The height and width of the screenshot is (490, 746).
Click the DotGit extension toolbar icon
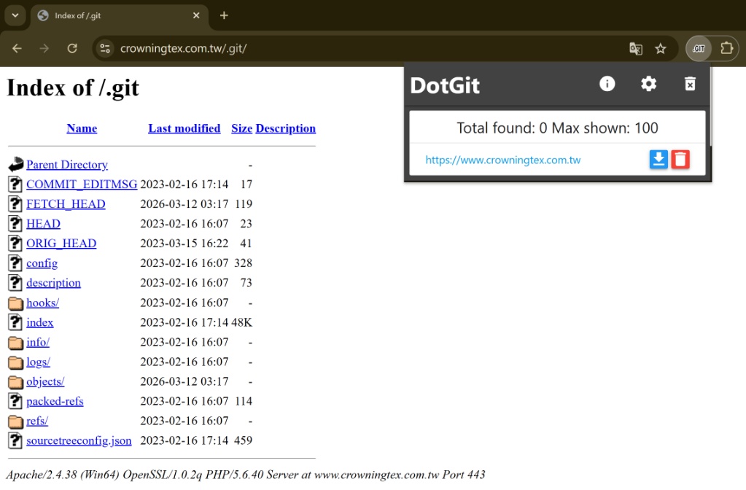click(x=698, y=48)
